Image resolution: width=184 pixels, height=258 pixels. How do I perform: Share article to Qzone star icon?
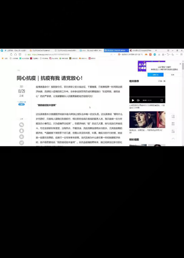[22, 137]
